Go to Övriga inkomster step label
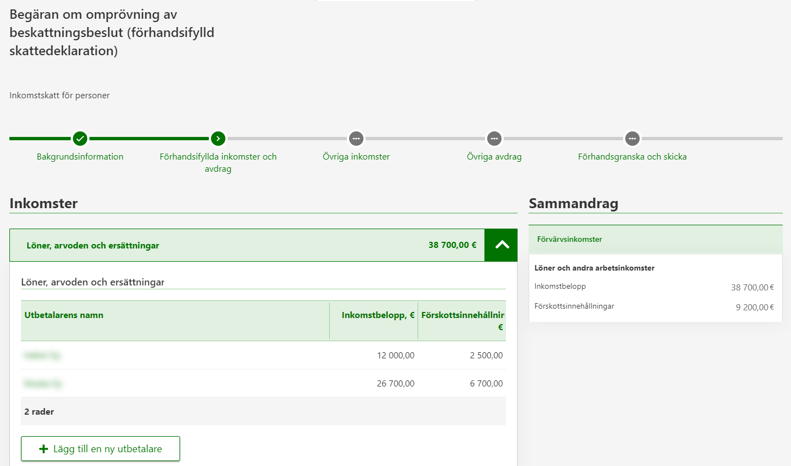This screenshot has width=791, height=466. coord(356,157)
